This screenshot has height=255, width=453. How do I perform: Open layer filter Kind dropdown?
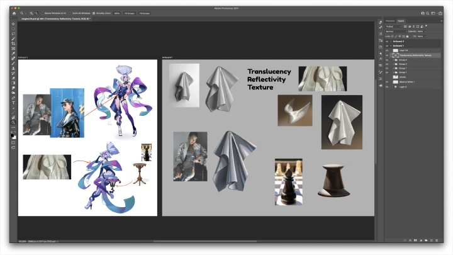393,26
